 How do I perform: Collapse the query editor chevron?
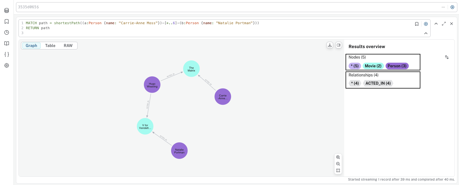[x=426, y=33]
